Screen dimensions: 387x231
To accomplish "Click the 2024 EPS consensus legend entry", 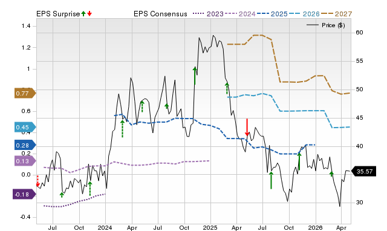I will pyautogui.click(x=240, y=14).
